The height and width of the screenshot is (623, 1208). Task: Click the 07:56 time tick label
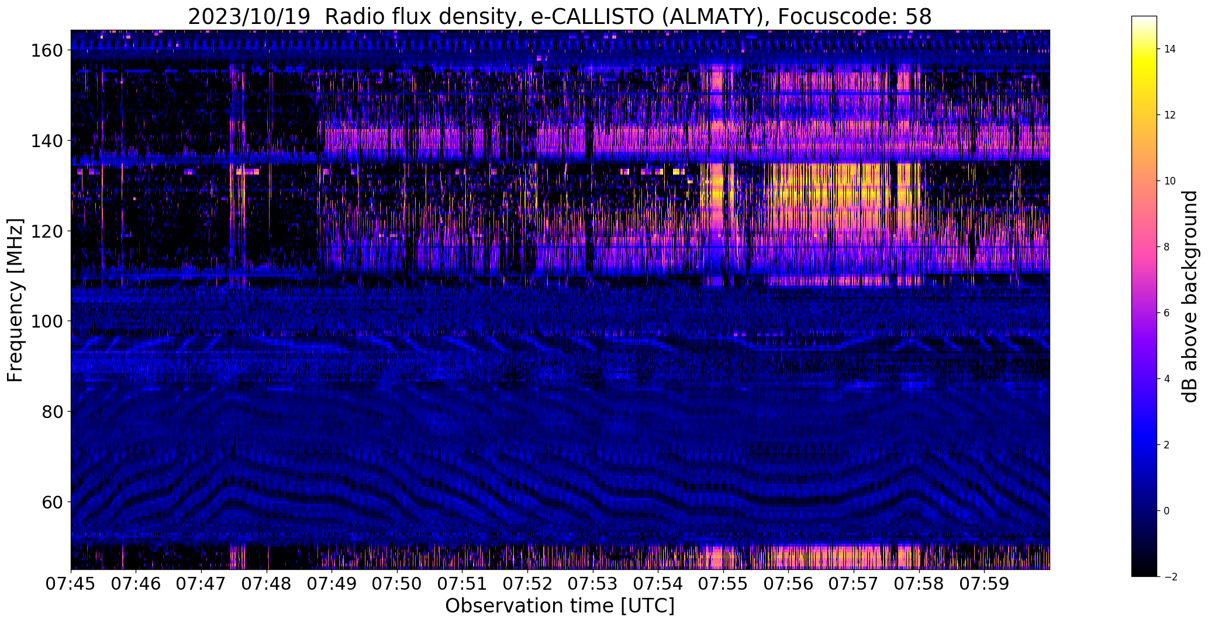[789, 584]
